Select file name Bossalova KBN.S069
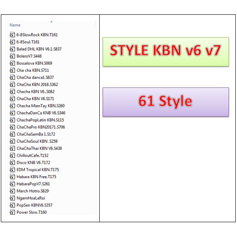The image size is (237, 237). click(x=34, y=63)
